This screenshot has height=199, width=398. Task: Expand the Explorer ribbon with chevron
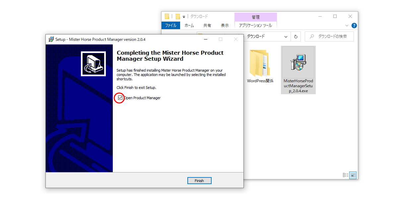(x=347, y=26)
